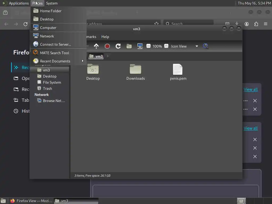Open Computer via toolbar icon
The height and width of the screenshot is (204, 272).
(140, 46)
